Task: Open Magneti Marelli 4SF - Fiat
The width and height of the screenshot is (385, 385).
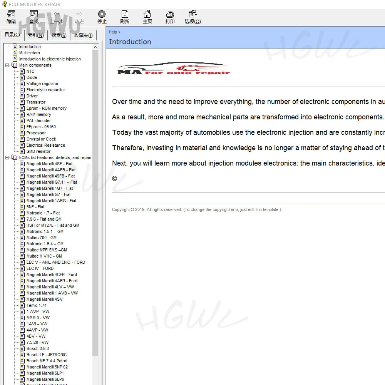Action: 49,164
